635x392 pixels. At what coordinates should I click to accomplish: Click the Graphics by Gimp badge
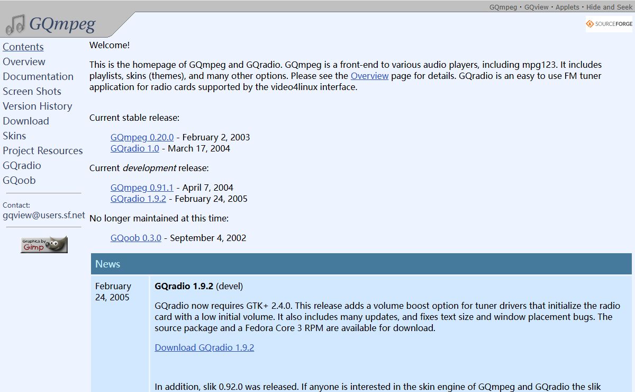click(x=44, y=244)
